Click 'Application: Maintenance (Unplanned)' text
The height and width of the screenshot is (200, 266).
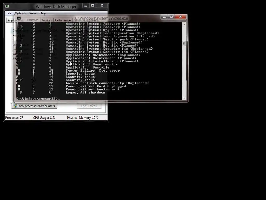pyautogui.click(x=103, y=55)
